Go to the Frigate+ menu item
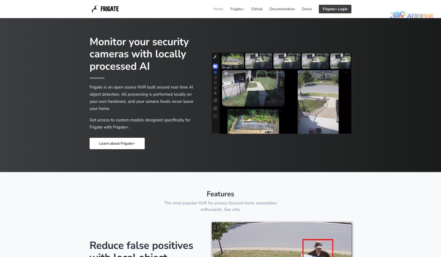This screenshot has width=441, height=257. 237,9
